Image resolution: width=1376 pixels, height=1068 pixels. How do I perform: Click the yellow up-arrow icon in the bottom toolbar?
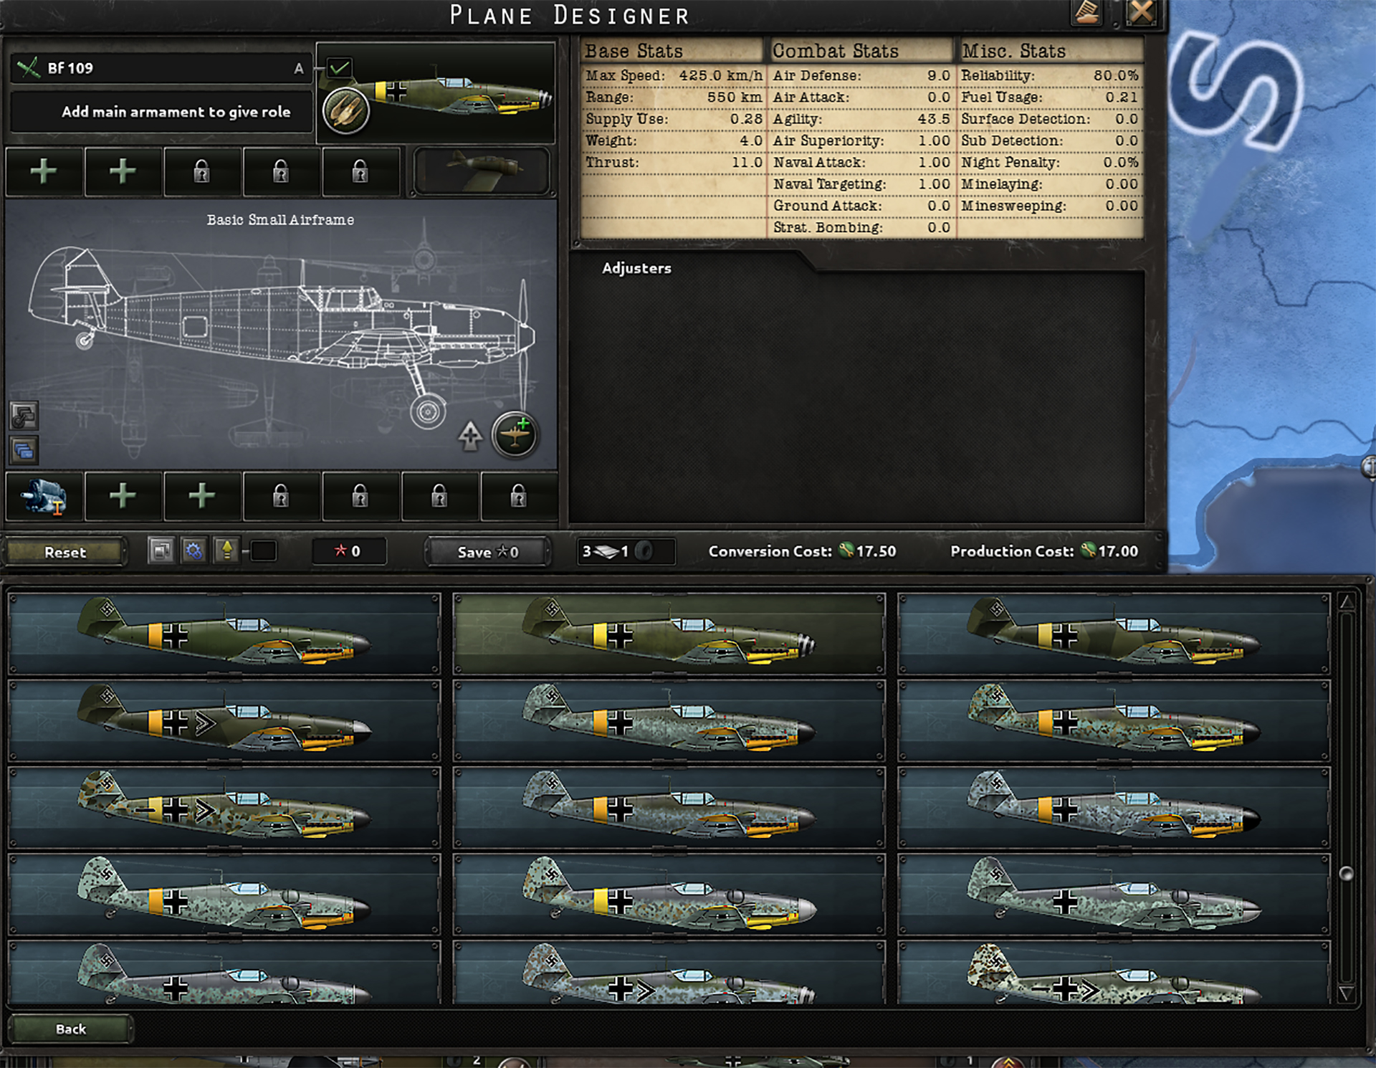coord(226,551)
